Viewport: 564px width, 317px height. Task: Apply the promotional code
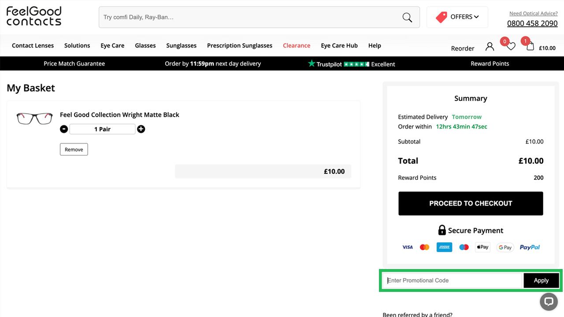click(541, 280)
